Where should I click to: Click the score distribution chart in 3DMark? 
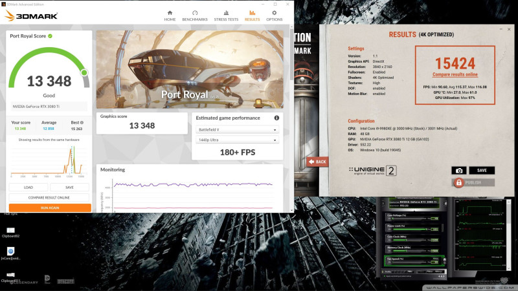pos(49,160)
